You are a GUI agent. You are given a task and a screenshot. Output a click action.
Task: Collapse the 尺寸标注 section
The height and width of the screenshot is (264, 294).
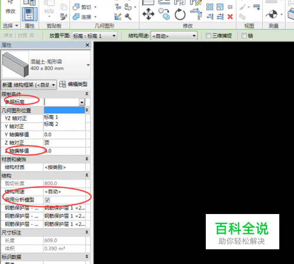pos(87,232)
